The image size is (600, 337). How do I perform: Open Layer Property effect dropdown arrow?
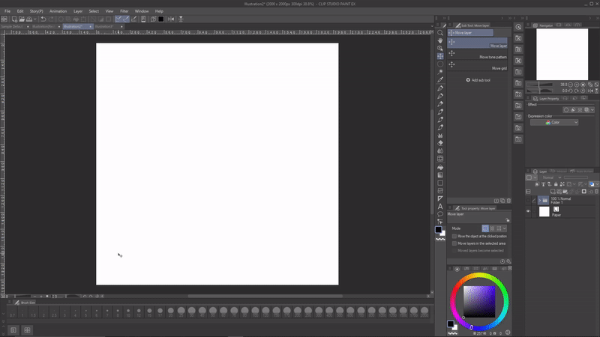(592, 109)
